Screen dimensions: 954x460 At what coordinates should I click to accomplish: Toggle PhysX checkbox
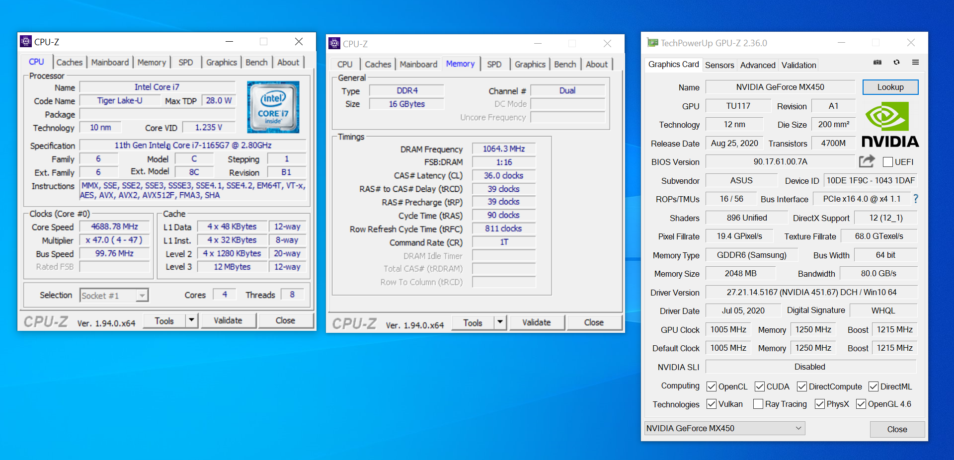(x=820, y=404)
